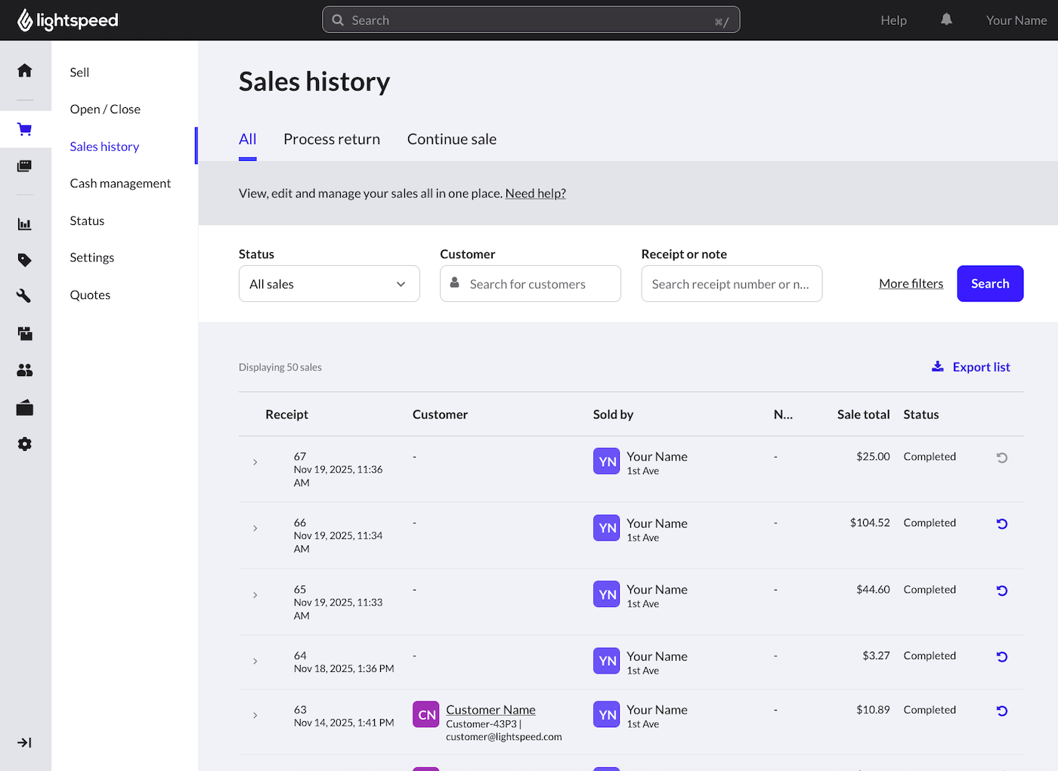Open the Service wrench icon in the sidebar

tap(25, 296)
